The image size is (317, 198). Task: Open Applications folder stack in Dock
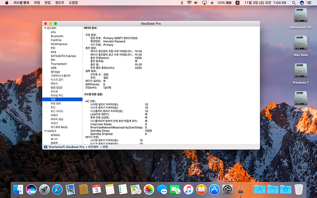coord(260,190)
